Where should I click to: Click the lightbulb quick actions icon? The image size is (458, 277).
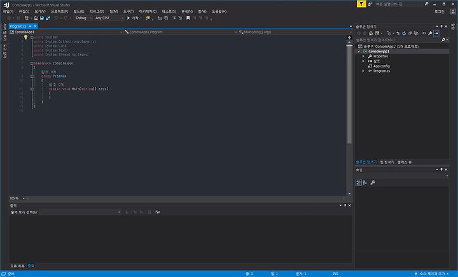click(25, 37)
